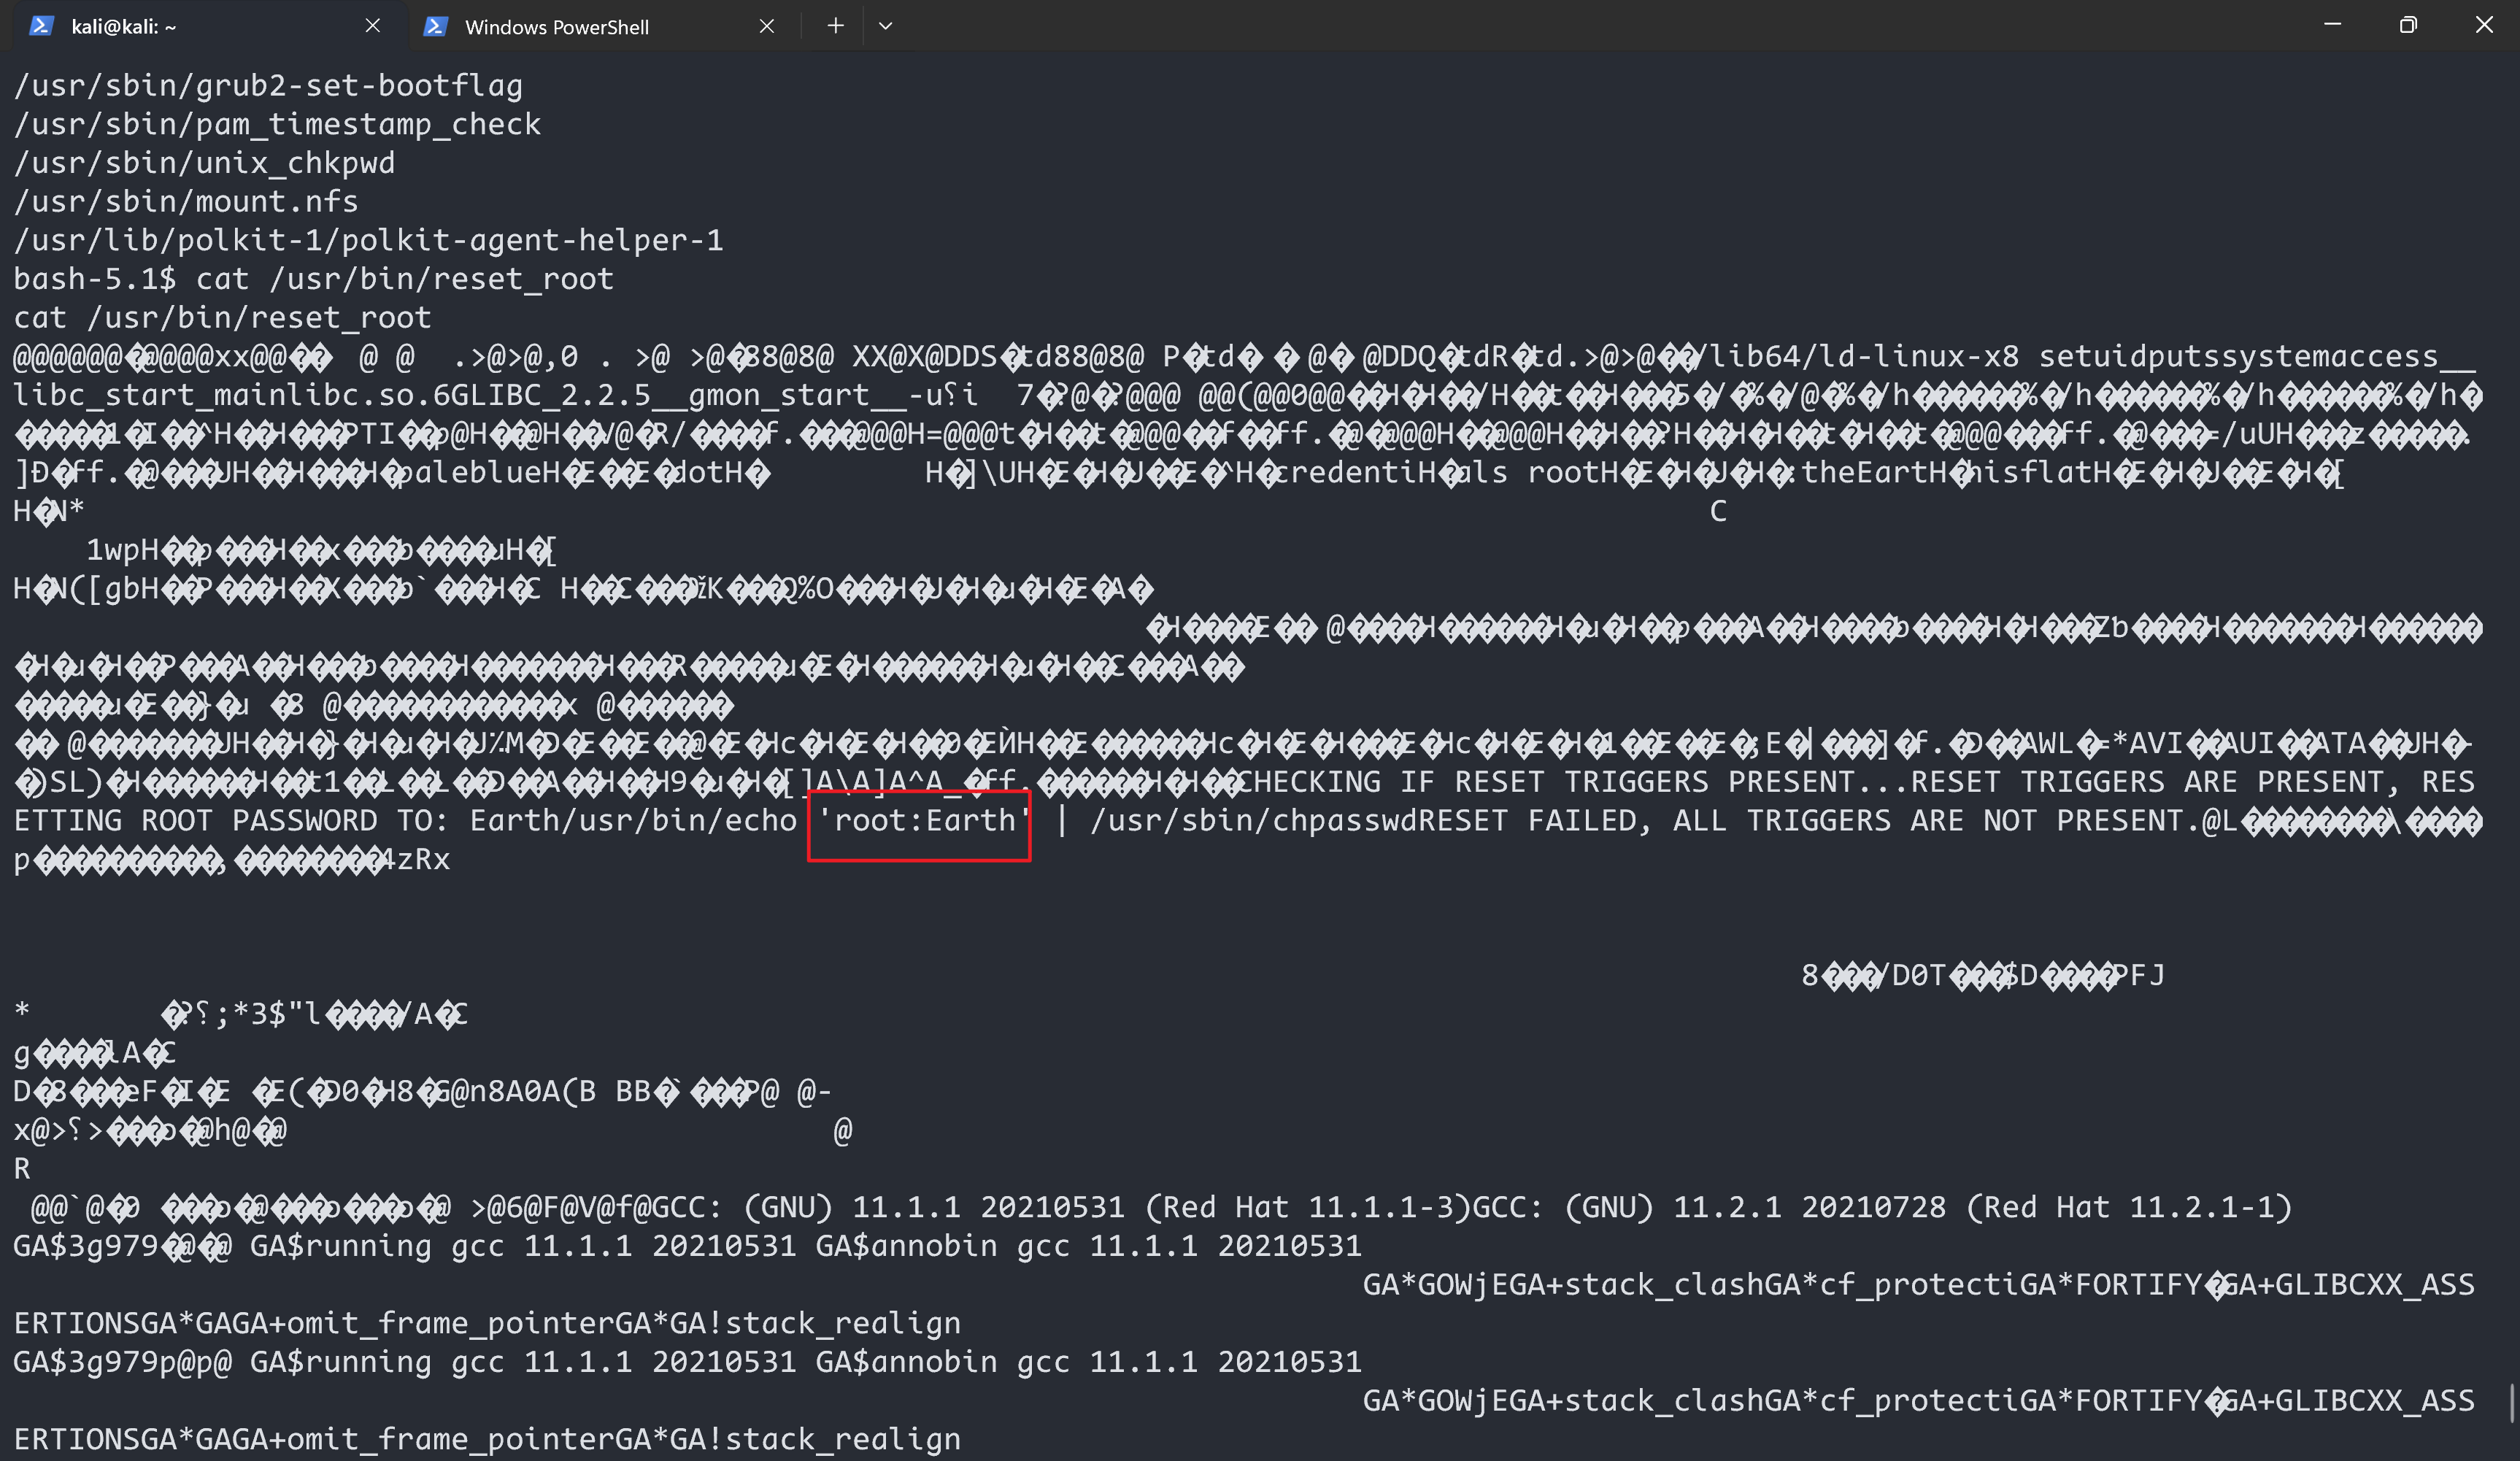Minimize the terminal window

pos(2332,25)
